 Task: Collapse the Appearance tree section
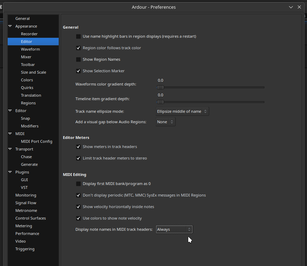(x=10, y=26)
